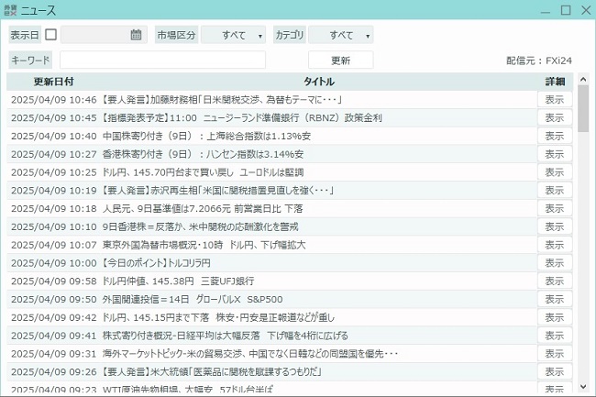Image resolution: width=596 pixels, height=397 pixels.
Task: Select the 145.70円台まで買い戻し headline
Action: point(203,172)
